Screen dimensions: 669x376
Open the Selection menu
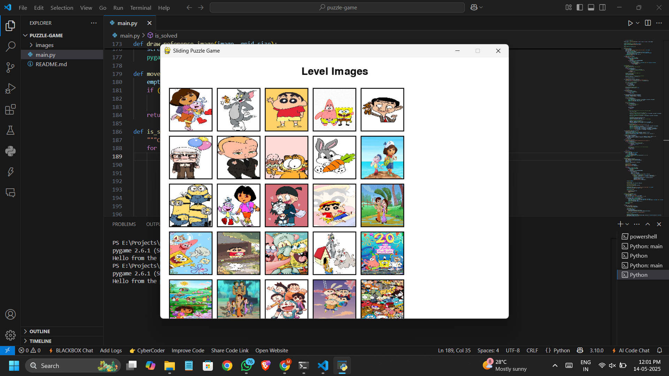(62, 8)
